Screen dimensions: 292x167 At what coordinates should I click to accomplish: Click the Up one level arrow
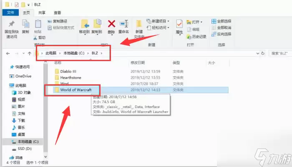click(x=30, y=54)
